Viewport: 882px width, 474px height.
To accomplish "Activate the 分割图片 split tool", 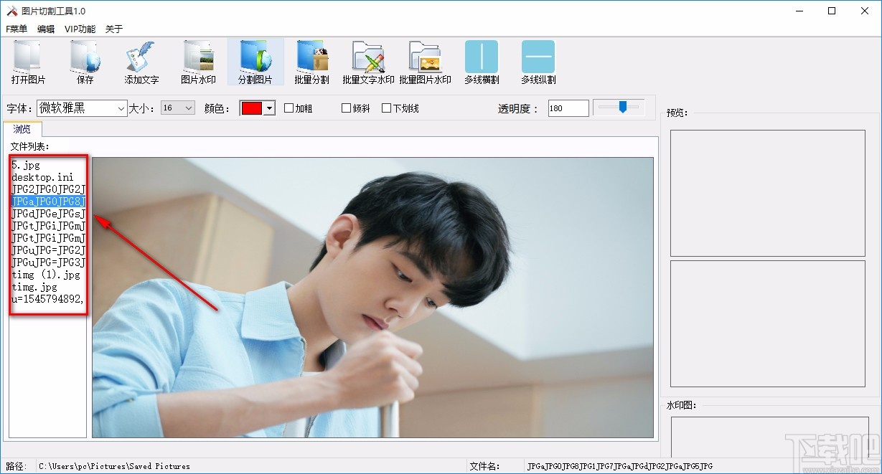I will click(x=255, y=62).
